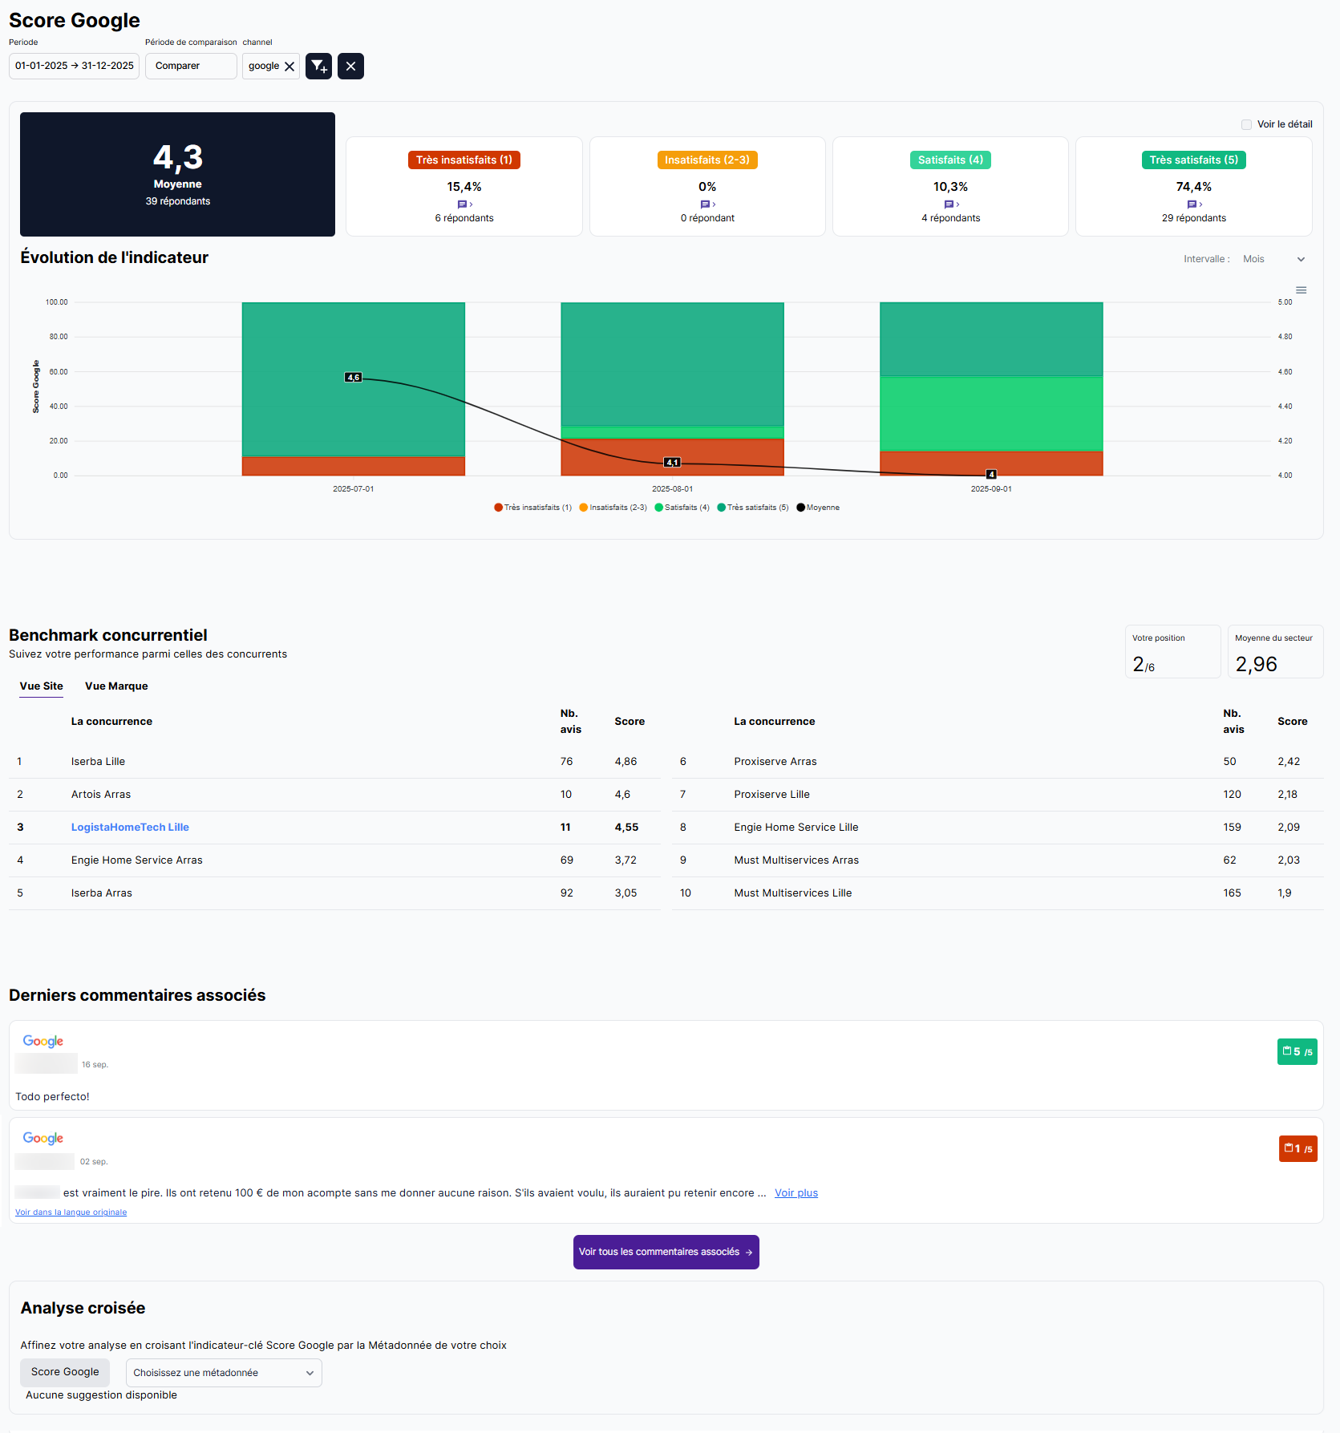This screenshot has height=1433, width=1340.
Task: Remove the google channel filter tag
Action: point(289,67)
